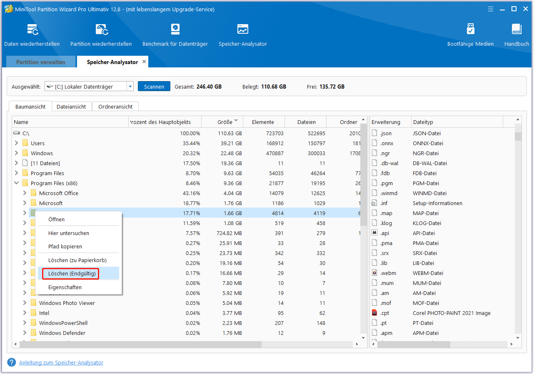Open the Daten wiederherstellen tool

32,35
